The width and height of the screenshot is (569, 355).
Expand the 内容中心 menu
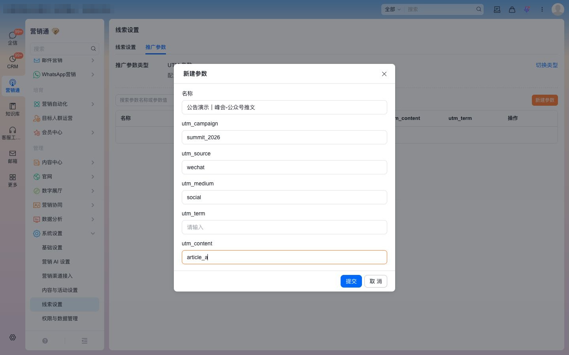click(x=65, y=163)
